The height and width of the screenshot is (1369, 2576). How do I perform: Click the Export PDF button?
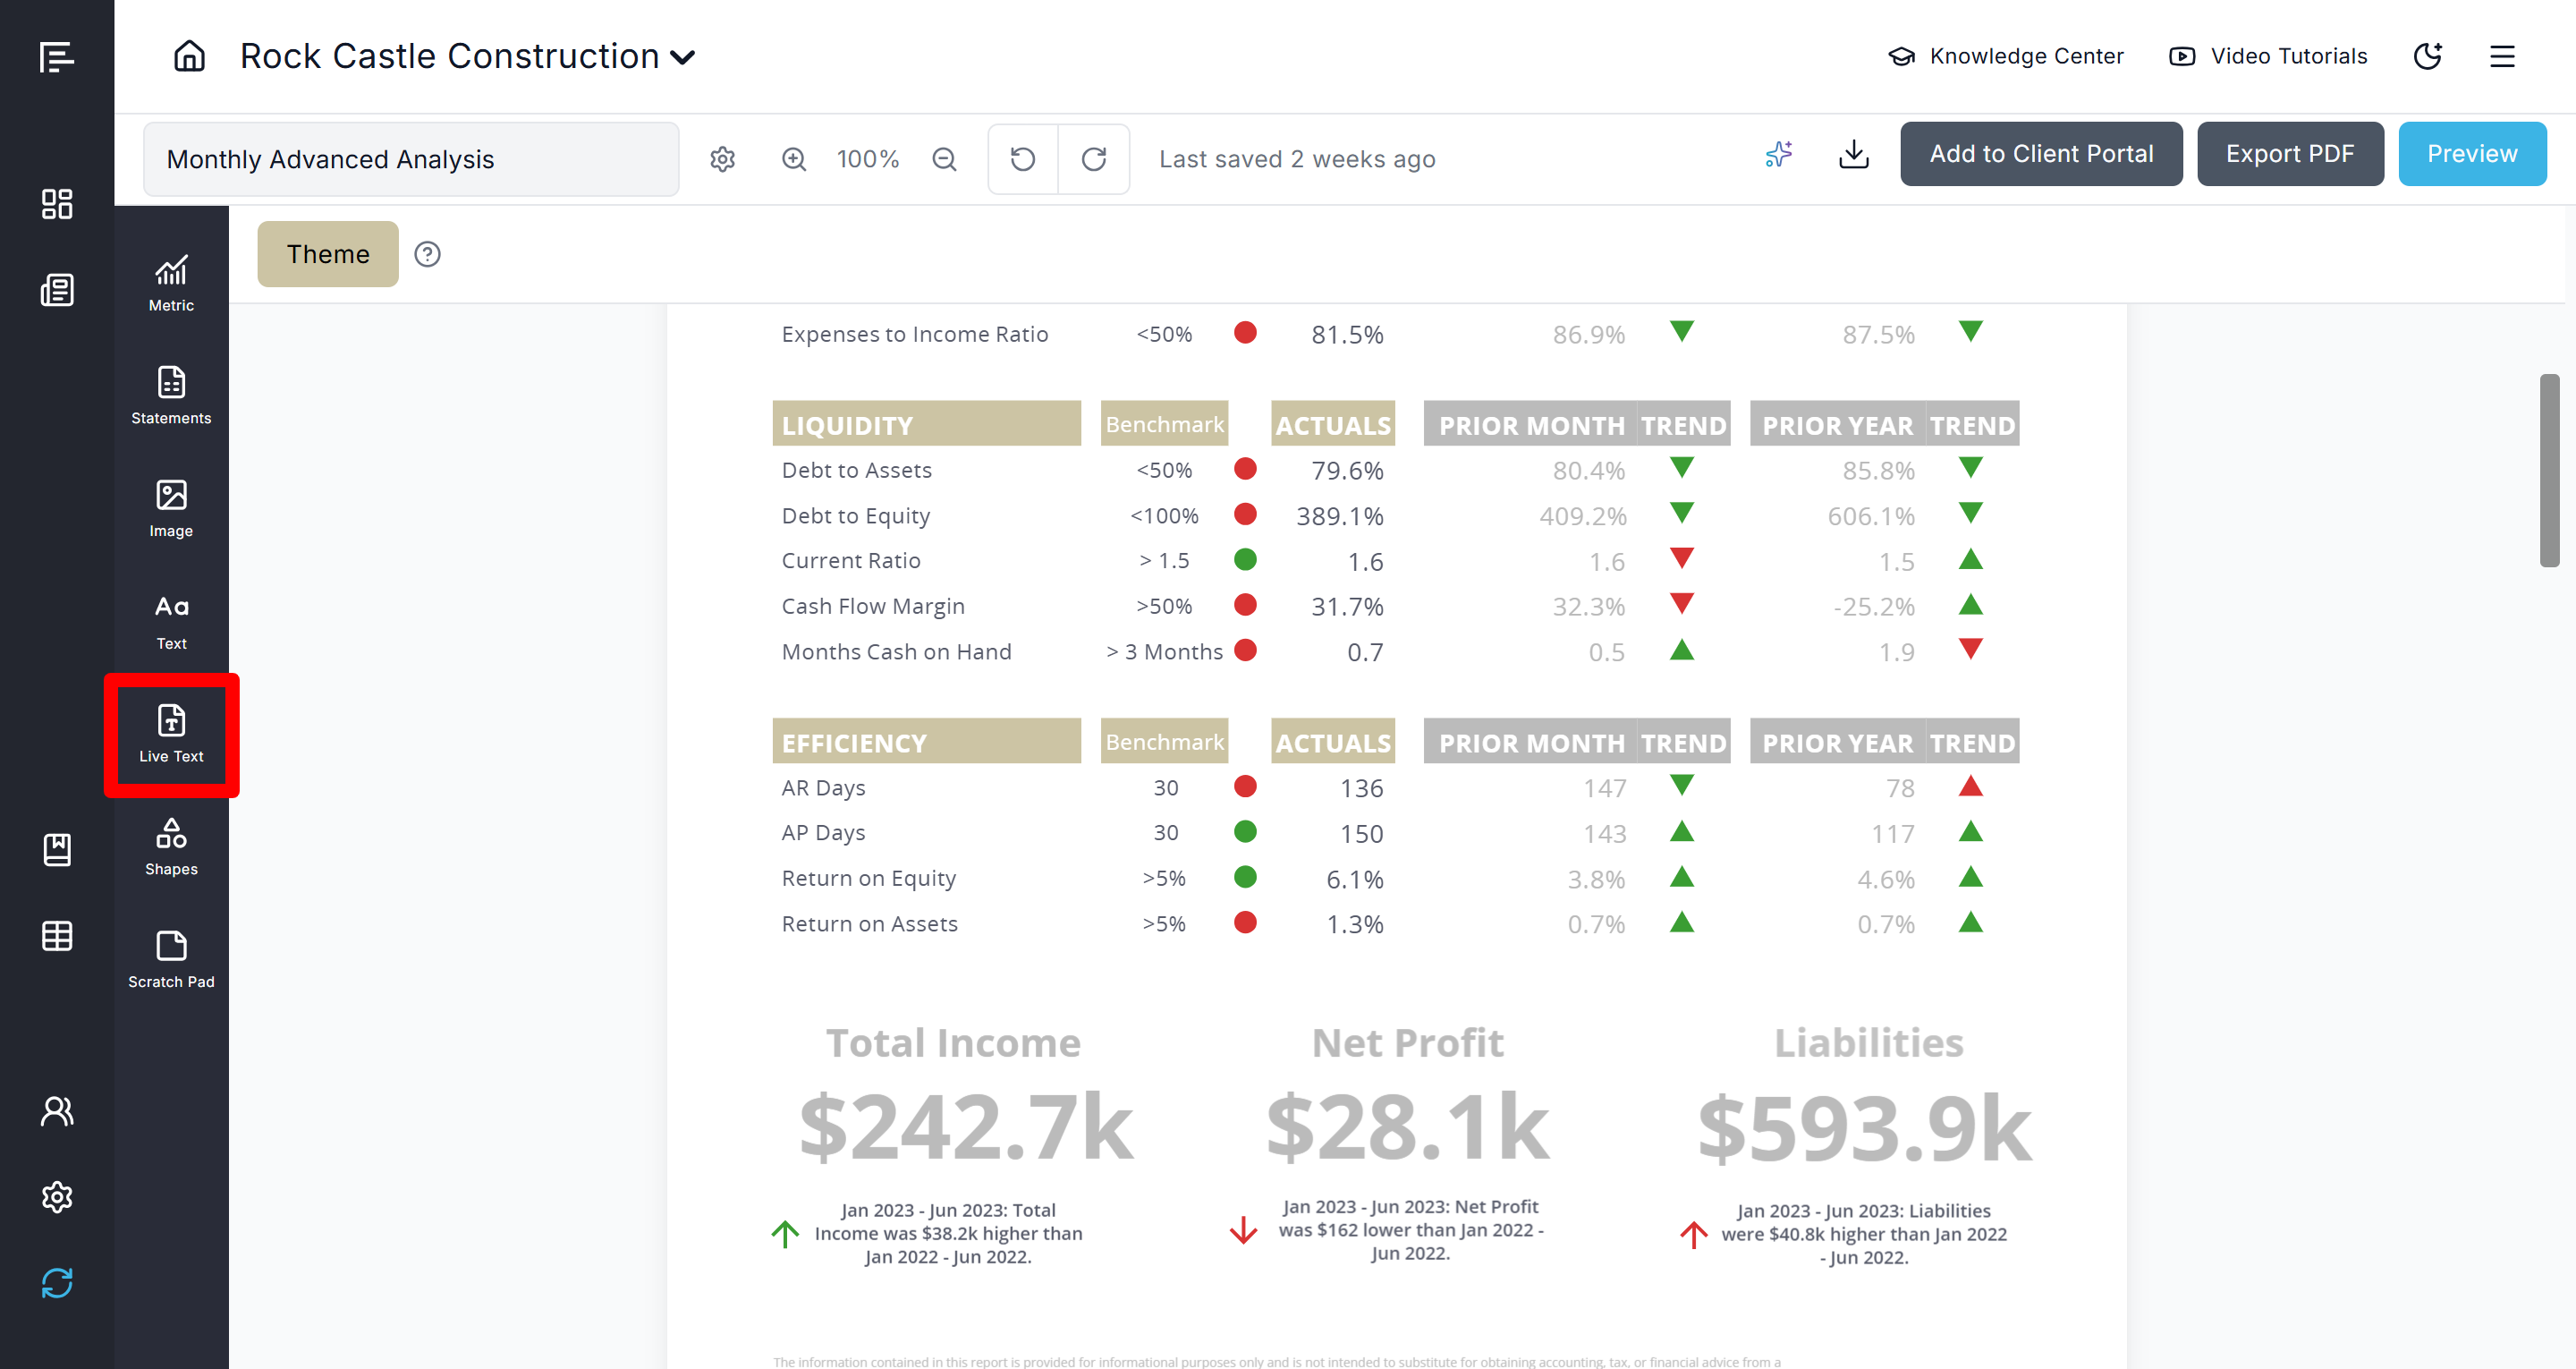pyautogui.click(x=2289, y=154)
